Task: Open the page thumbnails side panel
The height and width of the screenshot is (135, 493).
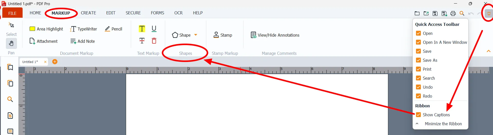Action: tap(10, 83)
